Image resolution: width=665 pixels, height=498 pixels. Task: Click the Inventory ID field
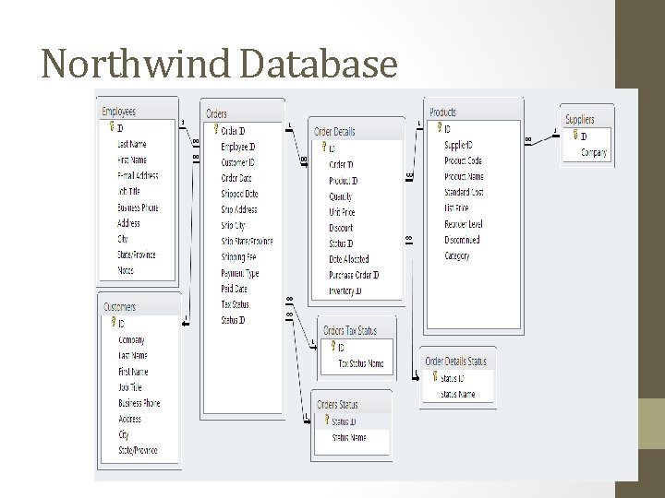pos(345,290)
